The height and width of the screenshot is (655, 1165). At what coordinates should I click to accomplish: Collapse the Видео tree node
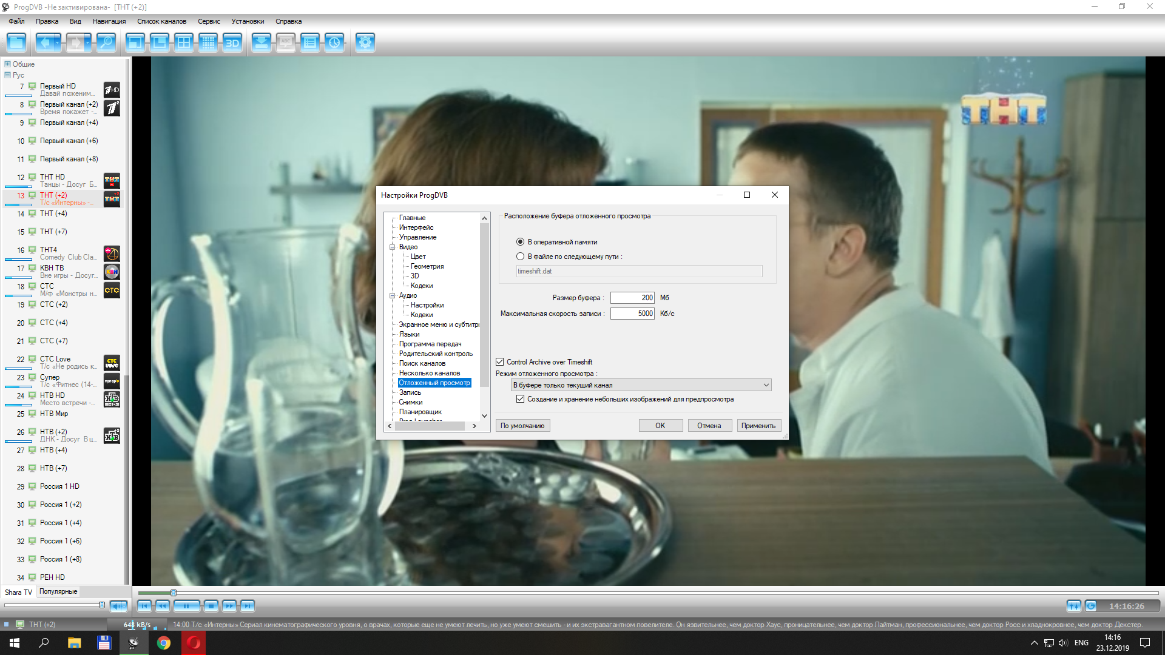tap(393, 247)
